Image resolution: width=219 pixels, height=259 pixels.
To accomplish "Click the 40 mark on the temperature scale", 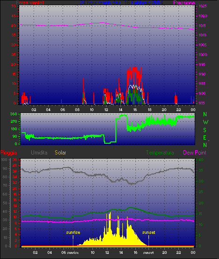I will click(201, 160).
